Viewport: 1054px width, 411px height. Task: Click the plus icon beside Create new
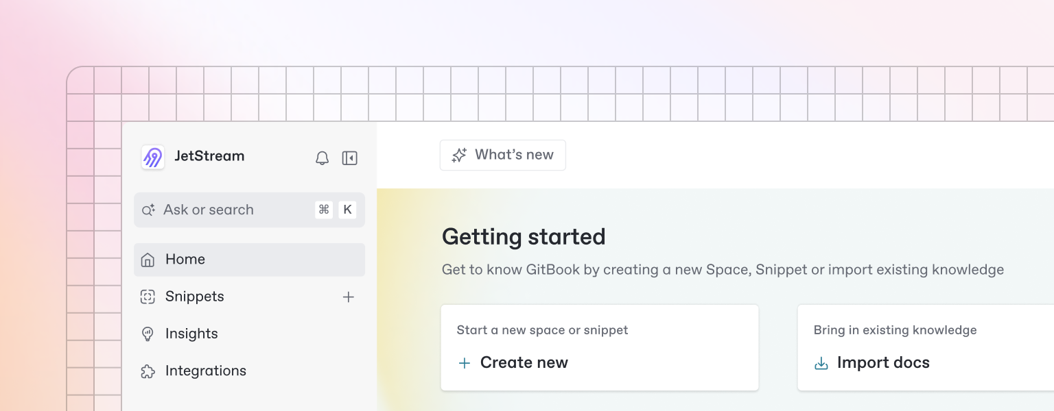tap(465, 363)
